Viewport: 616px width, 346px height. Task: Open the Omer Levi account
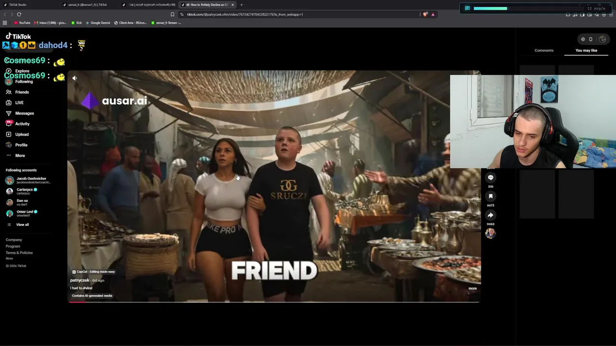pos(21,213)
